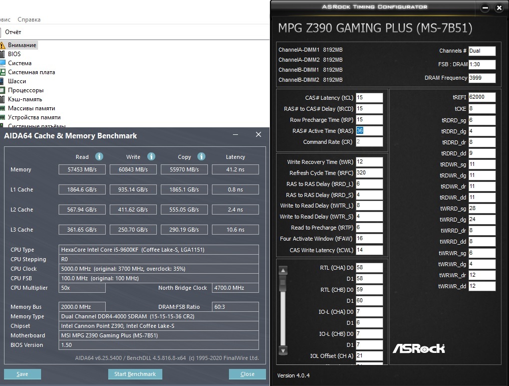The width and height of the screenshot is (509, 386).
Task: Click the Channels # field showing Dual
Action: pos(482,51)
